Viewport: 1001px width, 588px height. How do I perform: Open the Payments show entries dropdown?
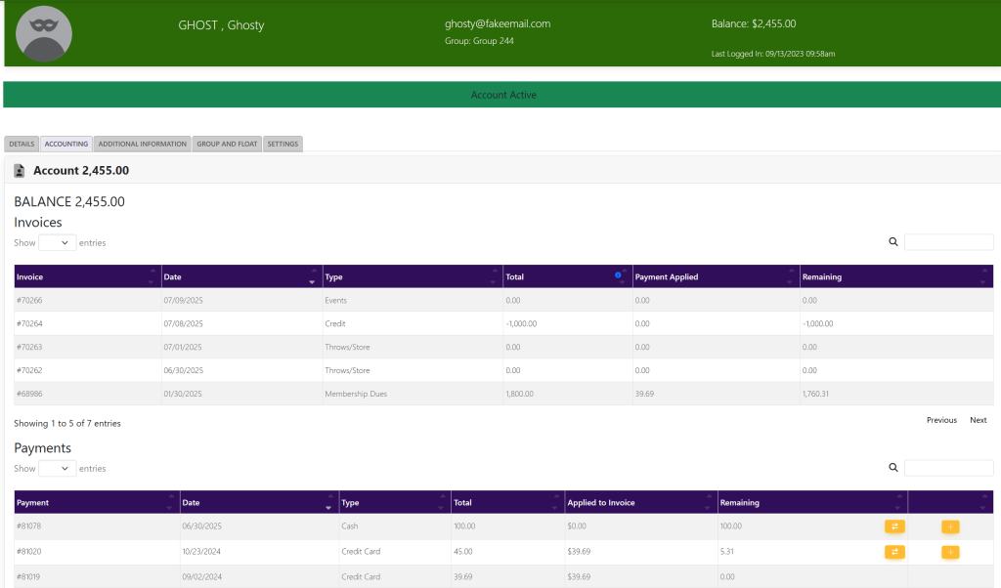(57, 469)
